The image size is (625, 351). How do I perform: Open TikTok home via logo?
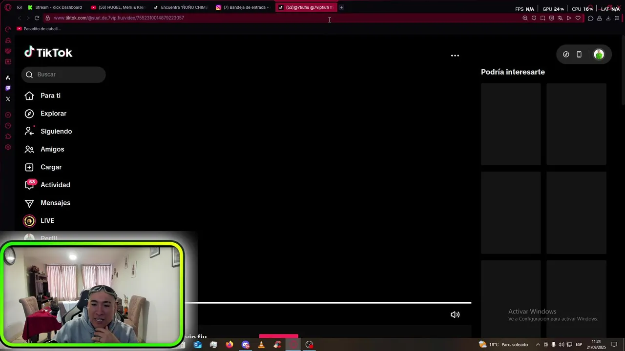(x=48, y=52)
